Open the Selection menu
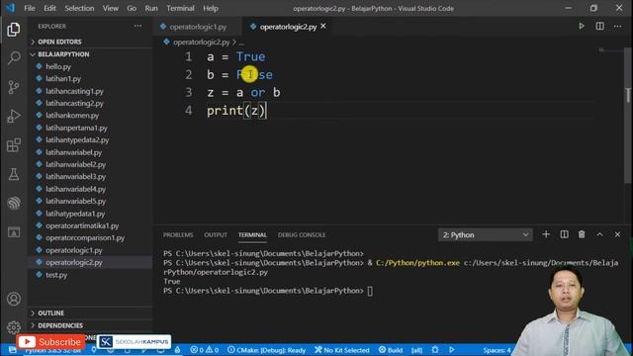Image resolution: width=633 pixels, height=356 pixels. 79,8
